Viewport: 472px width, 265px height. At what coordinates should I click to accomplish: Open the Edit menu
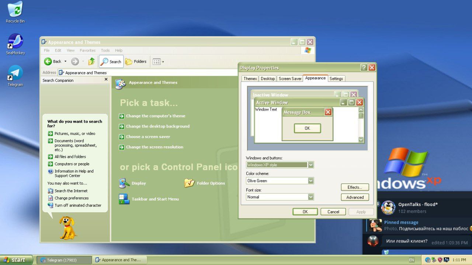point(58,50)
